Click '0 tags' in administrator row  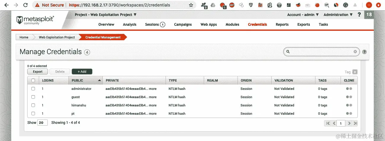[323, 89]
